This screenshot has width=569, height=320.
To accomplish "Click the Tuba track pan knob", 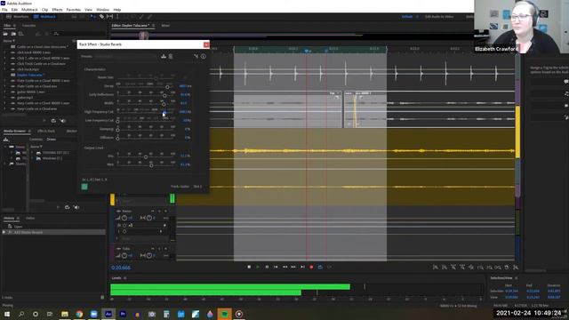I will pos(149,255).
